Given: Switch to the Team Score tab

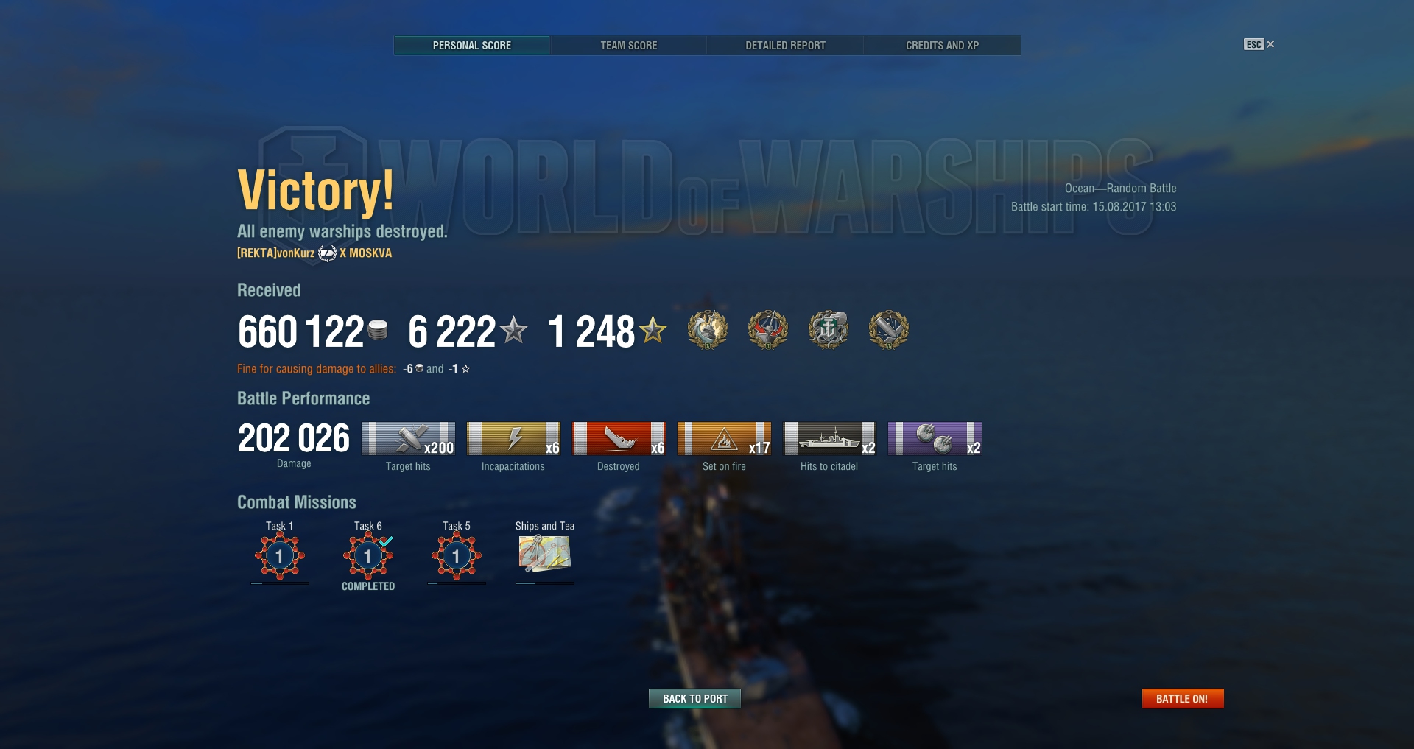Looking at the screenshot, I should click(628, 46).
